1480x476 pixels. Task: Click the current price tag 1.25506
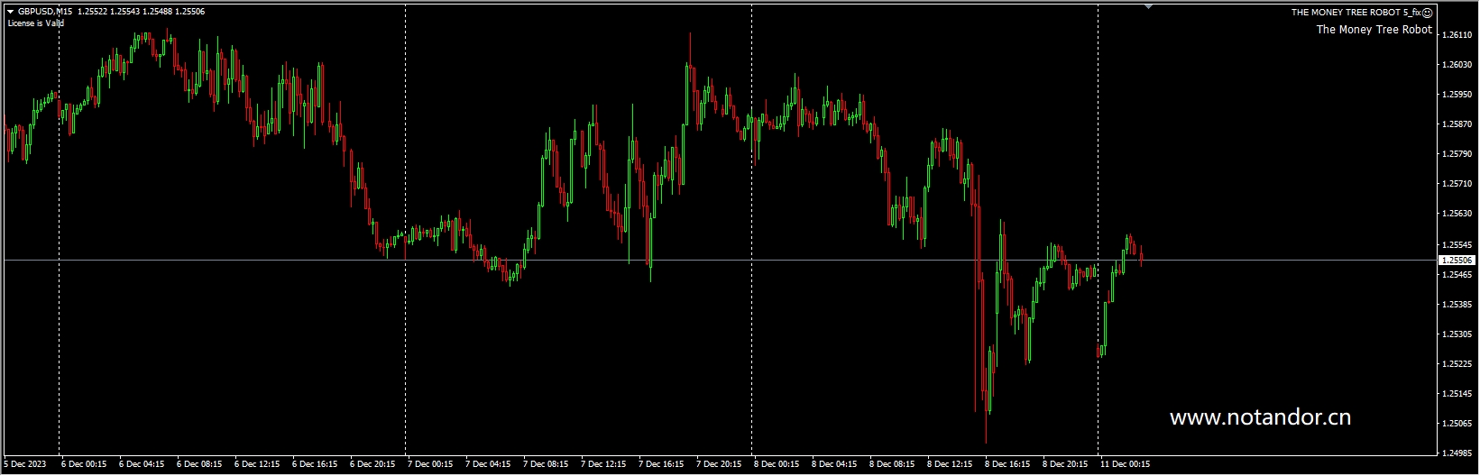[x=1457, y=261]
